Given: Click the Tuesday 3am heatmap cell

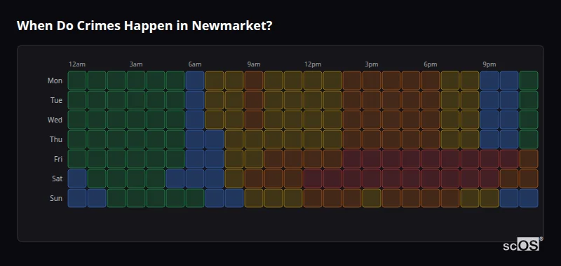Looking at the screenshot, I should [136, 100].
